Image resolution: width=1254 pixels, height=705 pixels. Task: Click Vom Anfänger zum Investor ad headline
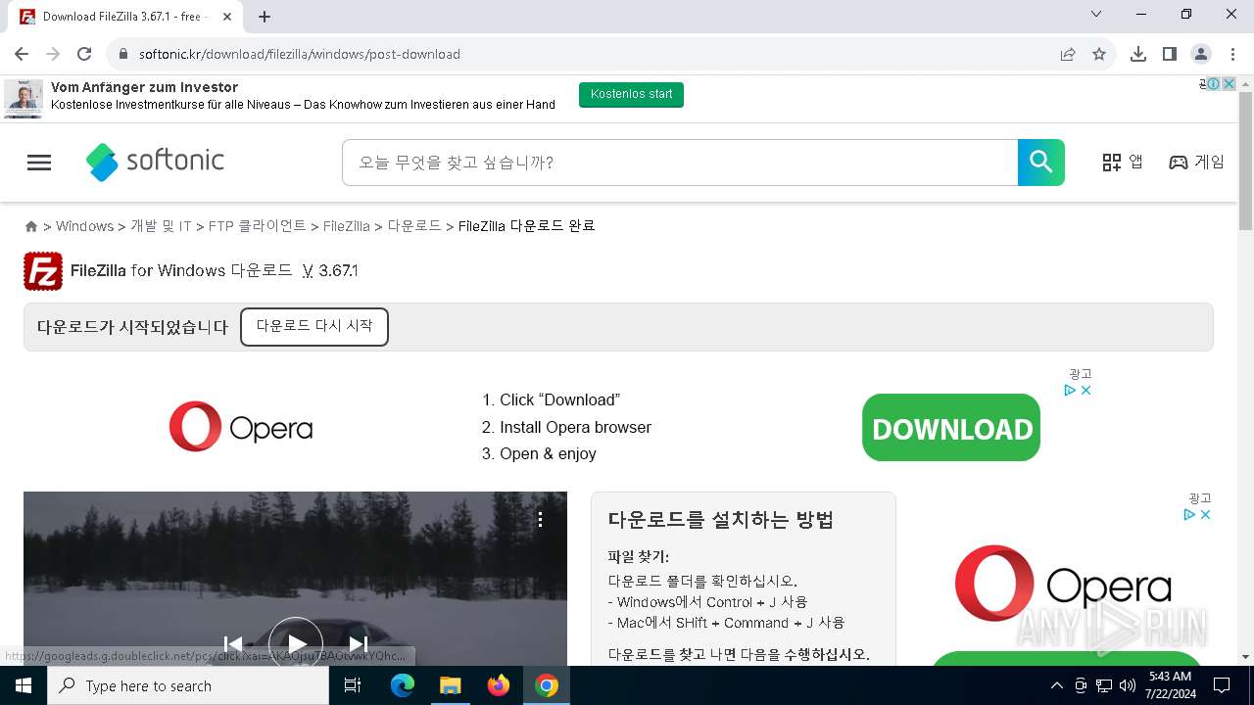[x=144, y=87]
